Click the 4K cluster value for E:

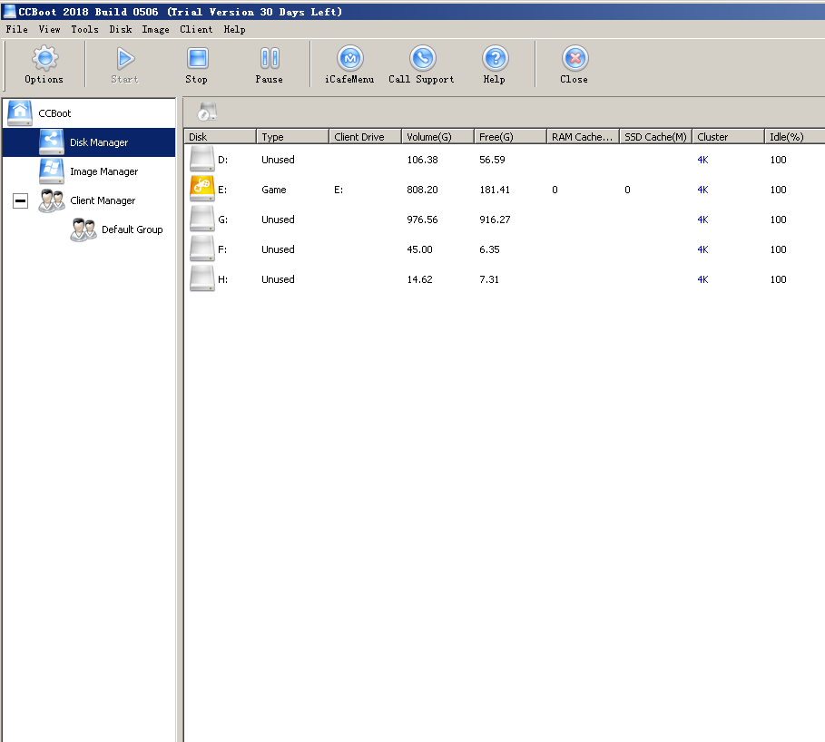[702, 190]
